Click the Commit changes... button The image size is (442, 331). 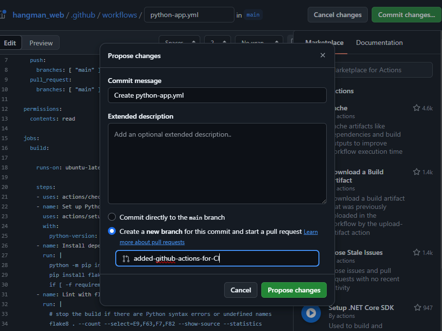(406, 15)
